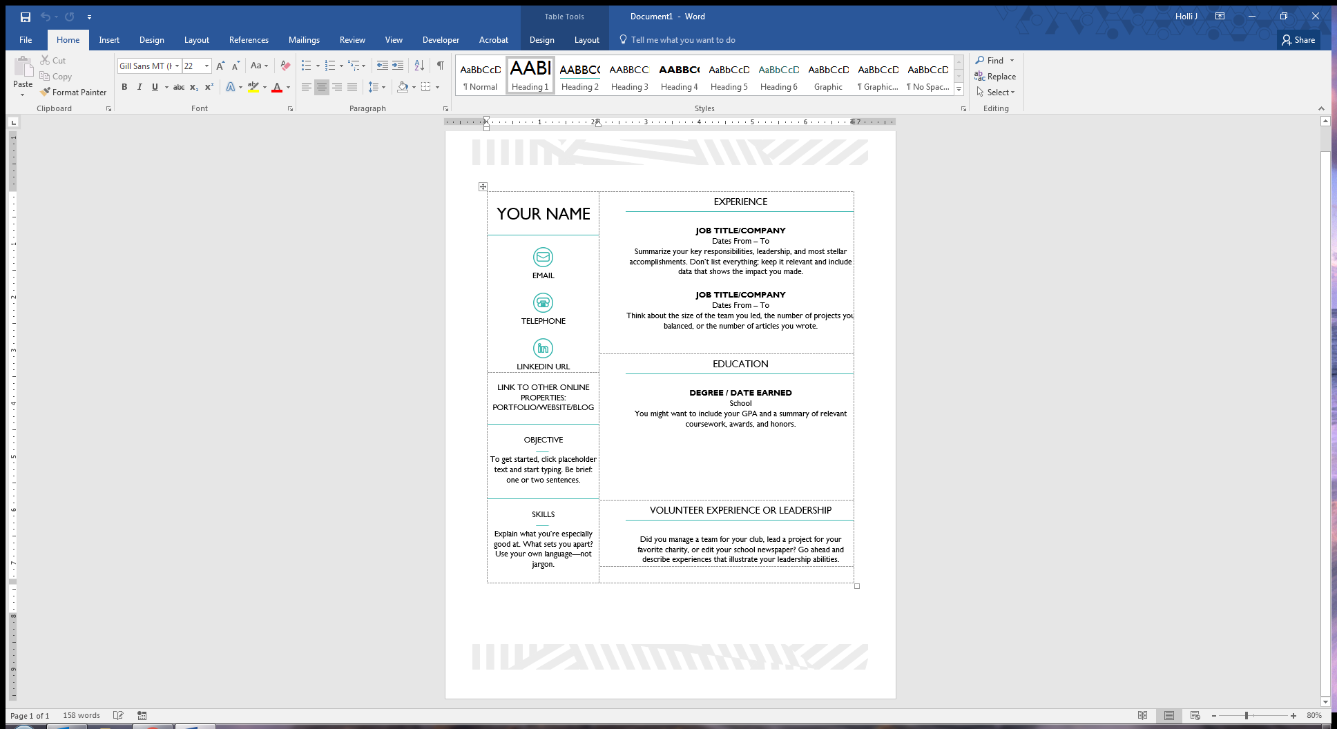Click the Share button

pyautogui.click(x=1298, y=40)
